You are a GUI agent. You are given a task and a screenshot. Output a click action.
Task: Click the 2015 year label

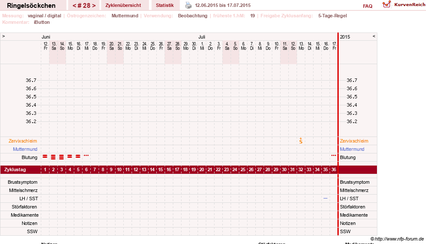[345, 37]
